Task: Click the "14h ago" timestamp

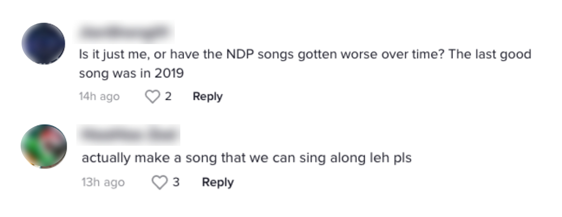Action: (99, 97)
